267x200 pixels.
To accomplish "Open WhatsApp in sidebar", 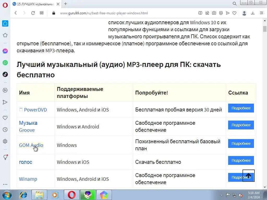I will click(x=5, y=63).
